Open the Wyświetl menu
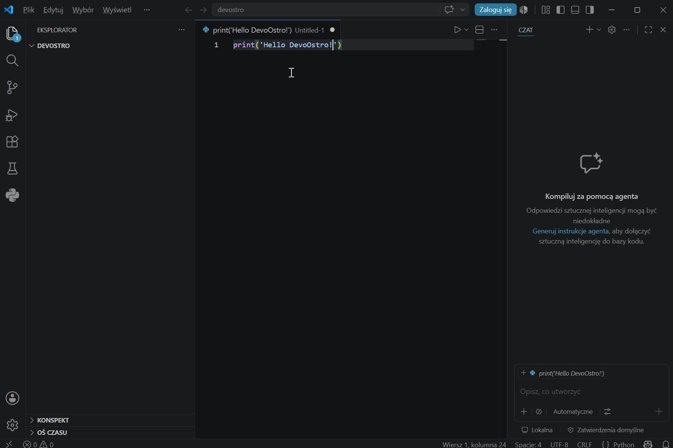This screenshot has height=448, width=673. tap(117, 10)
